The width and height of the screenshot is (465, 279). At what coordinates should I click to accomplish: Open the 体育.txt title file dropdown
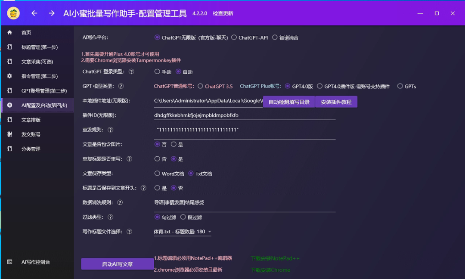tap(183, 232)
